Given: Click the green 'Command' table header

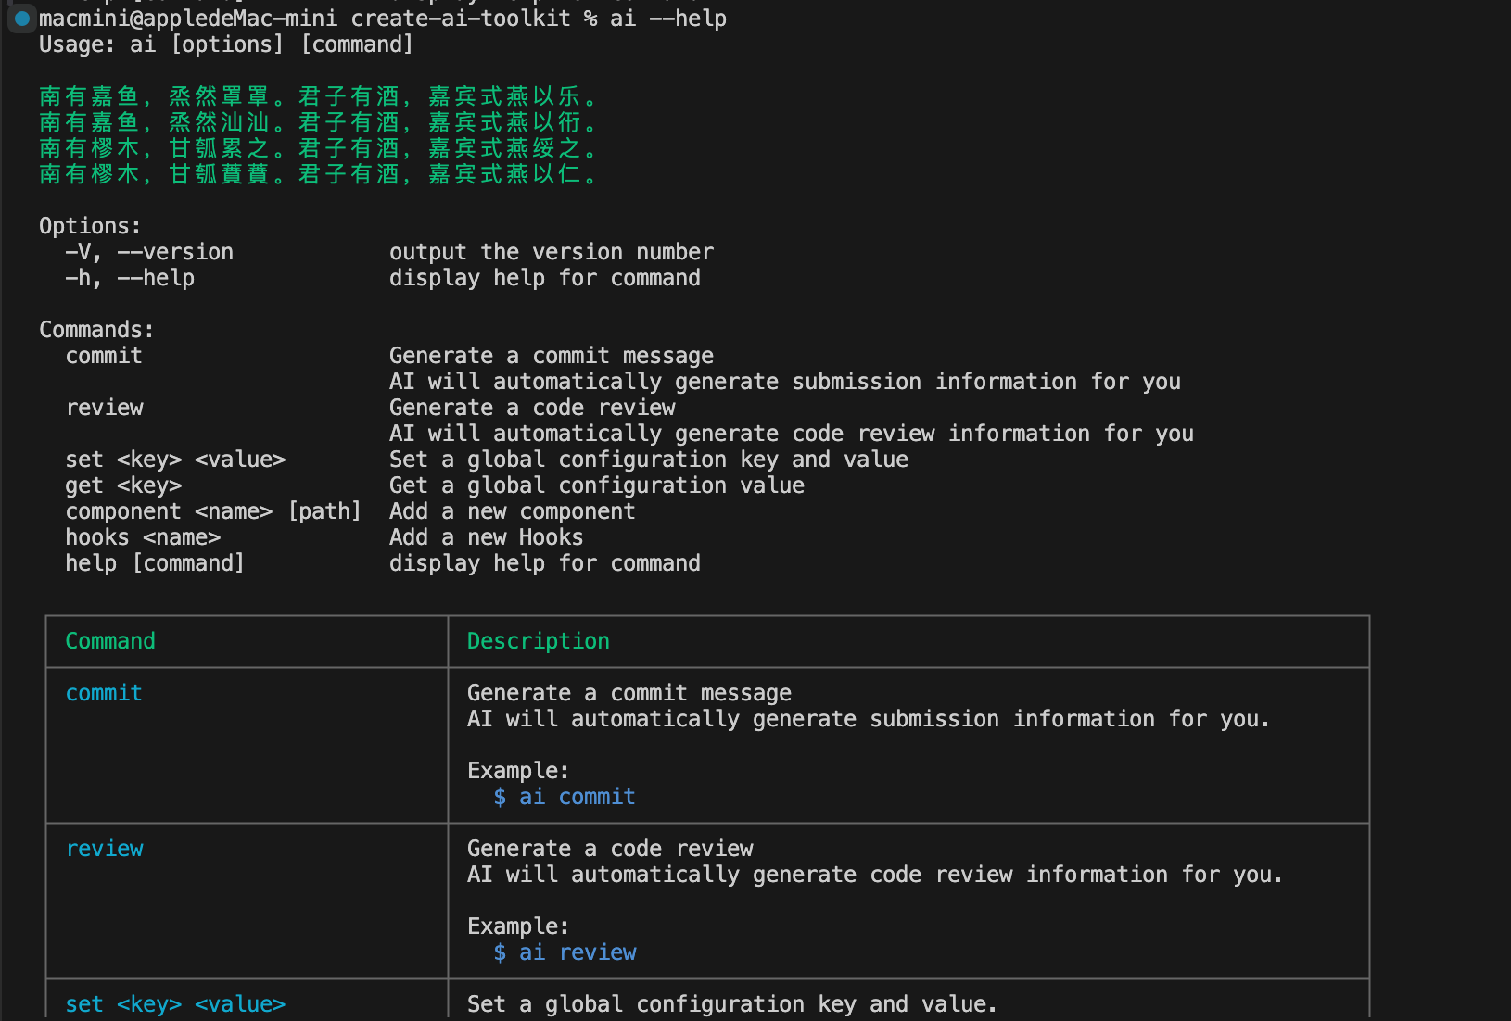Looking at the screenshot, I should click(x=110, y=641).
